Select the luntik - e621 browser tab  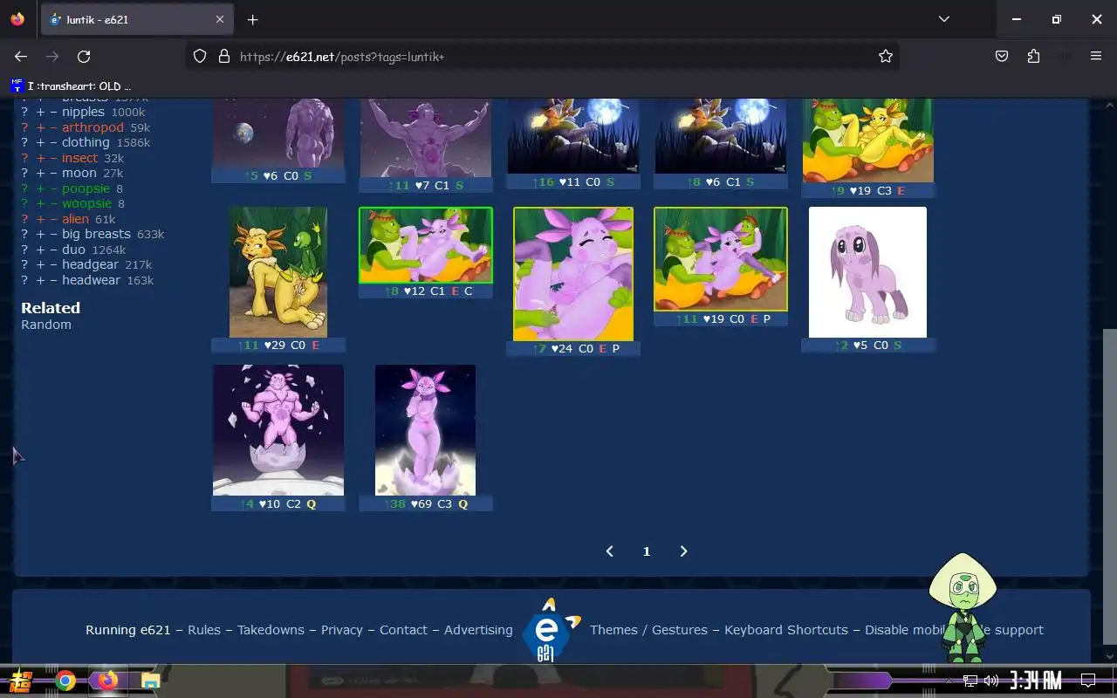coord(138,19)
